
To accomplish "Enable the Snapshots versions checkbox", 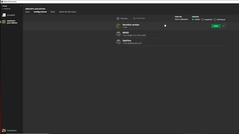I will [202, 19].
